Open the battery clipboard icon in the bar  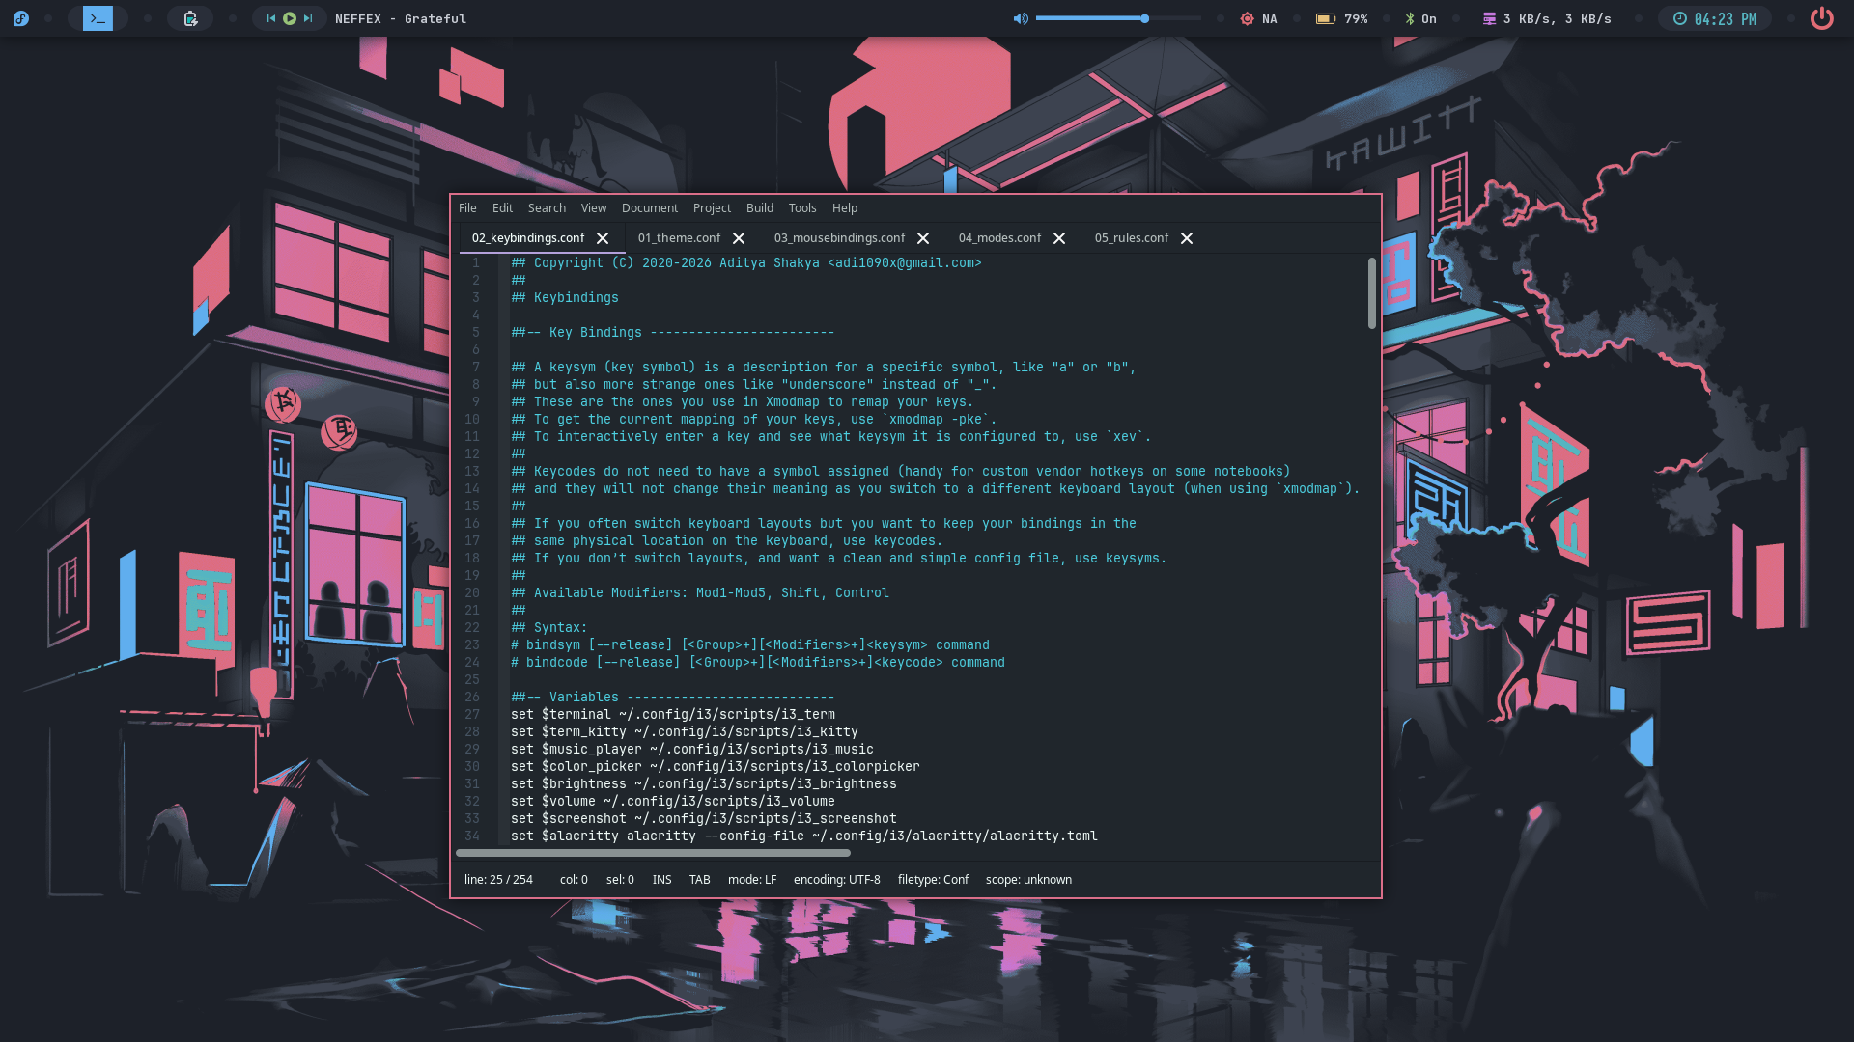tap(190, 18)
